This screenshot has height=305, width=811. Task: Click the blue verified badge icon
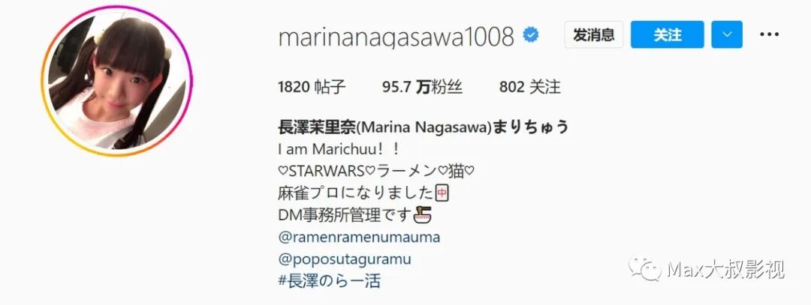(530, 35)
